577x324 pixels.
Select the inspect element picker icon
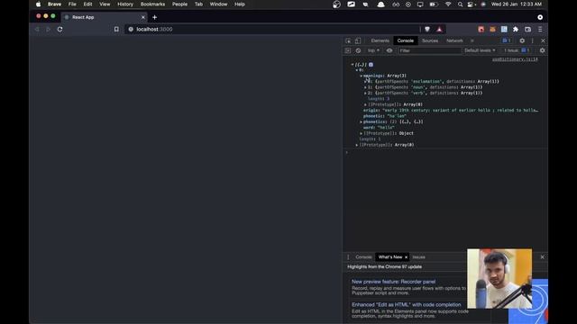coord(348,40)
